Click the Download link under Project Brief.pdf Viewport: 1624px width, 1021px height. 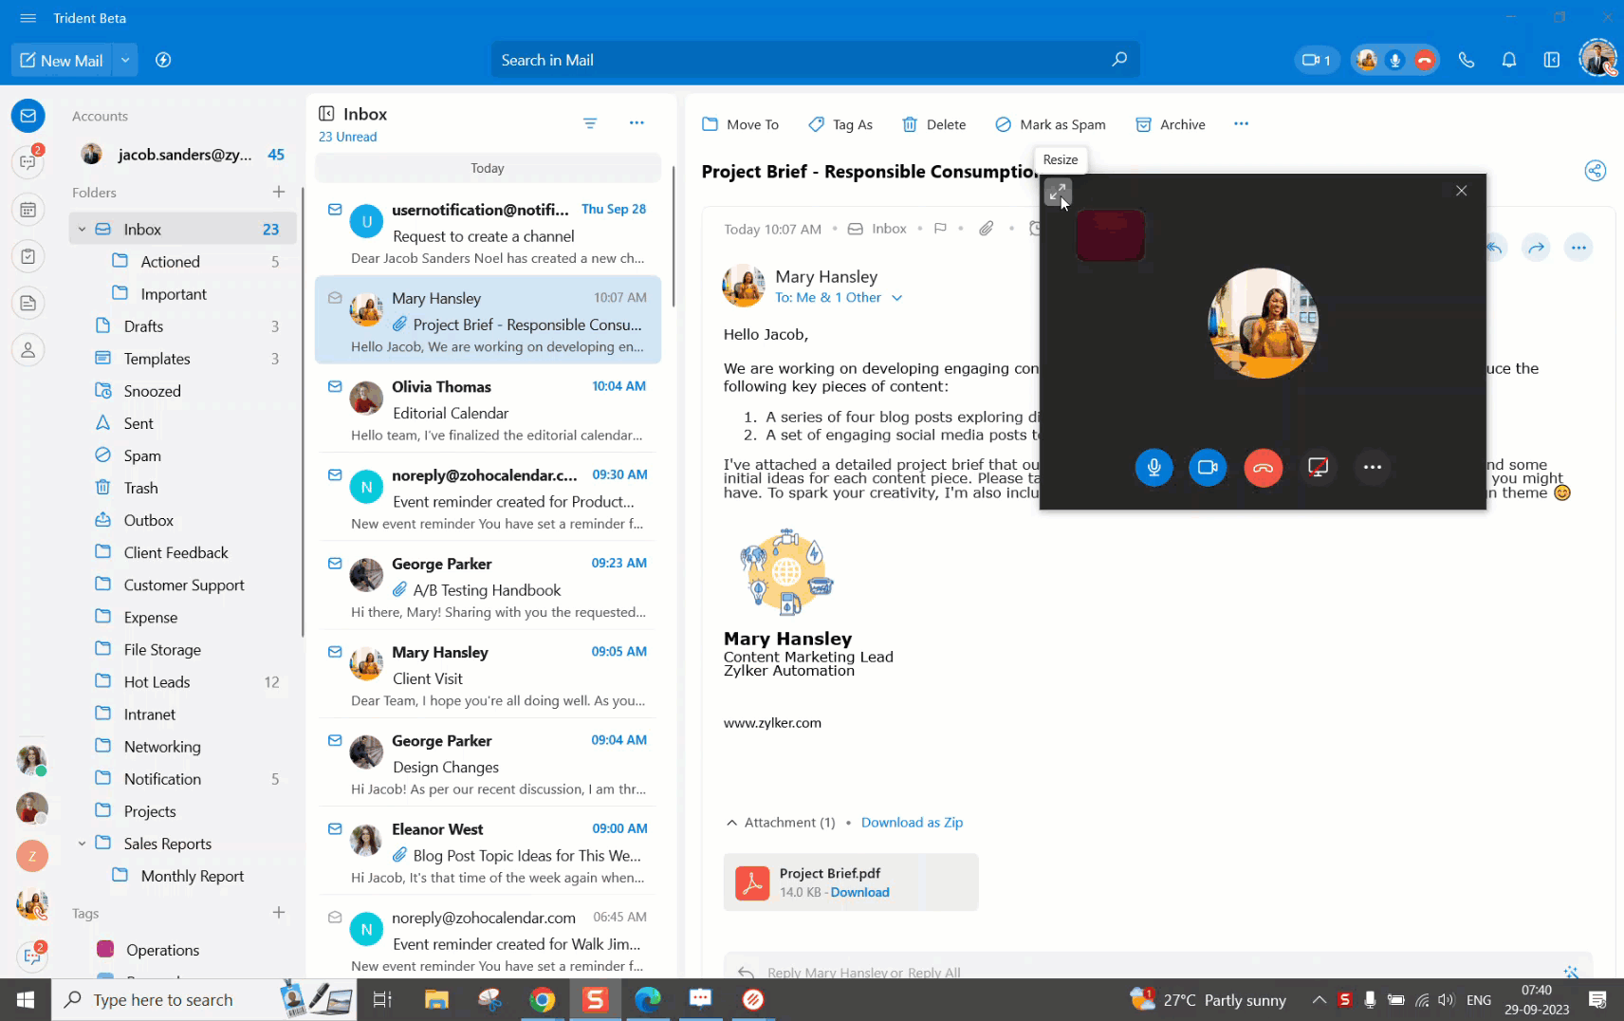coord(859,892)
